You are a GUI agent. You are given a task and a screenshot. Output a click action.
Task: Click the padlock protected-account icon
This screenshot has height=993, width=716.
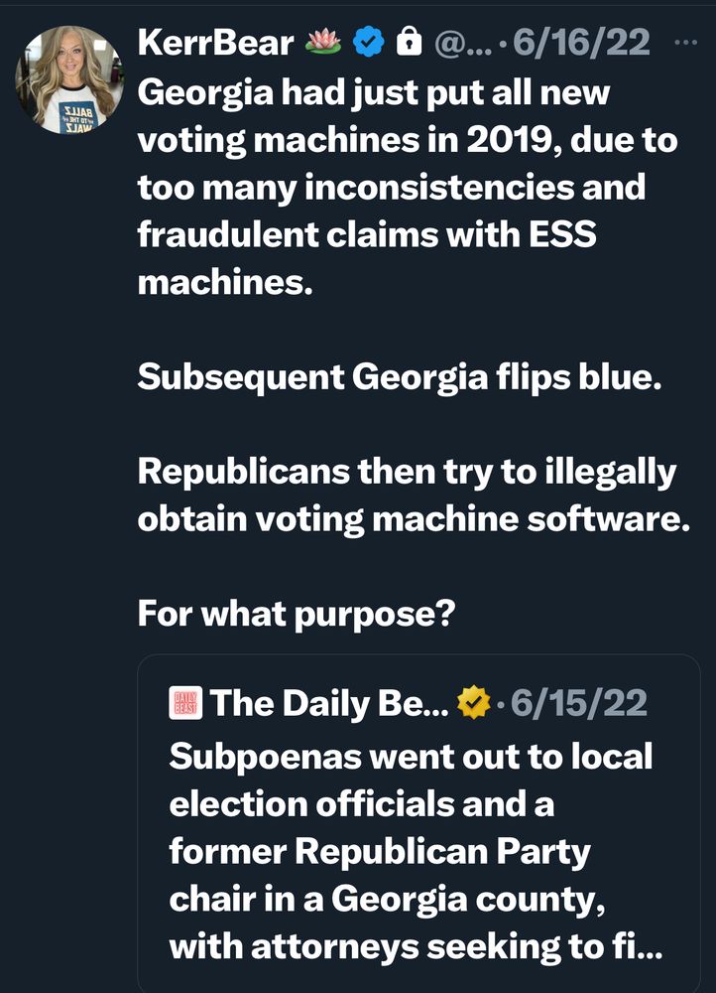[x=405, y=44]
